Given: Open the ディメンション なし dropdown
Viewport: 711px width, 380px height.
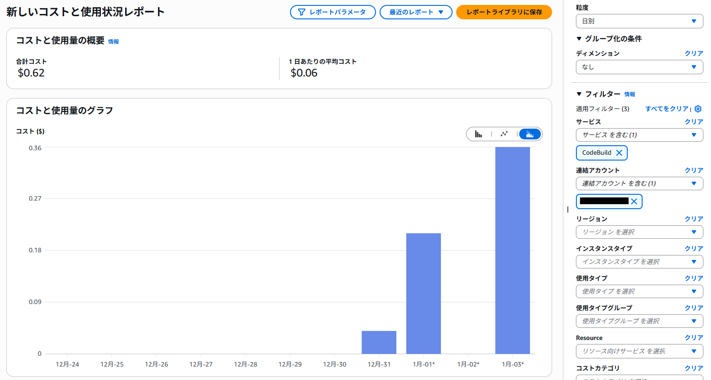Looking at the screenshot, I should [639, 67].
